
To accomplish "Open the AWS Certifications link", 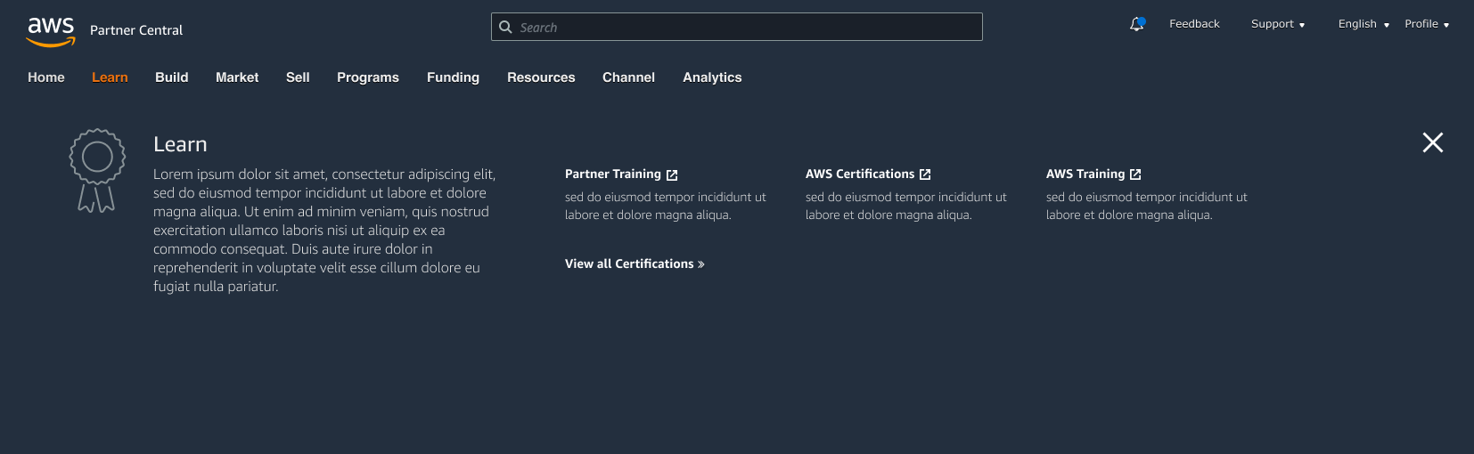I will coord(860,174).
